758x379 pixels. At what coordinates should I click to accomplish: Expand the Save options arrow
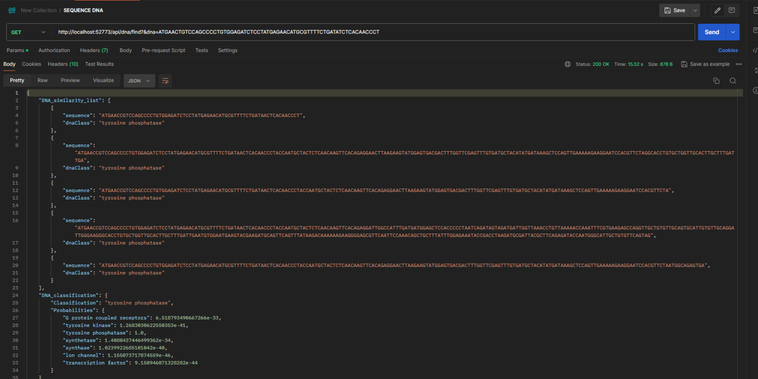tap(695, 10)
